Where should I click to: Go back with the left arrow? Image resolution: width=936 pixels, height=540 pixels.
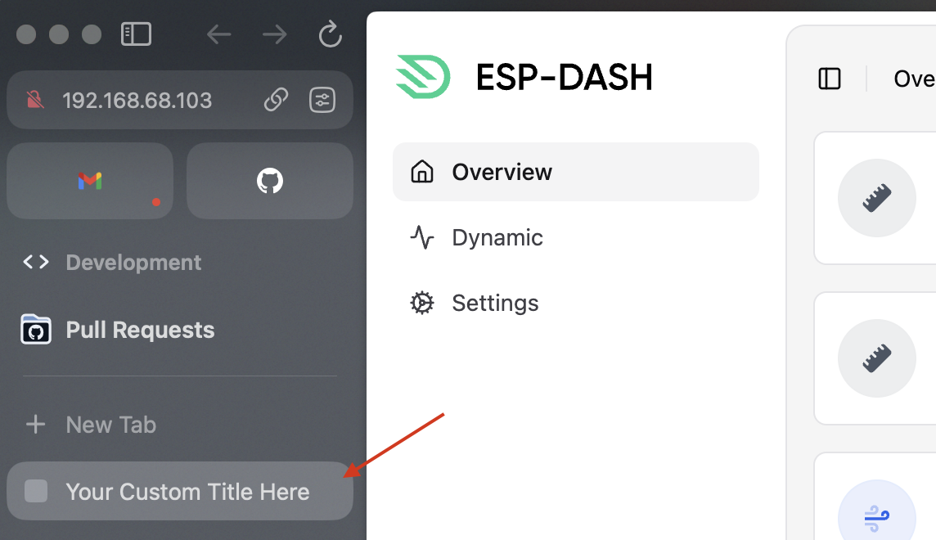coord(219,34)
